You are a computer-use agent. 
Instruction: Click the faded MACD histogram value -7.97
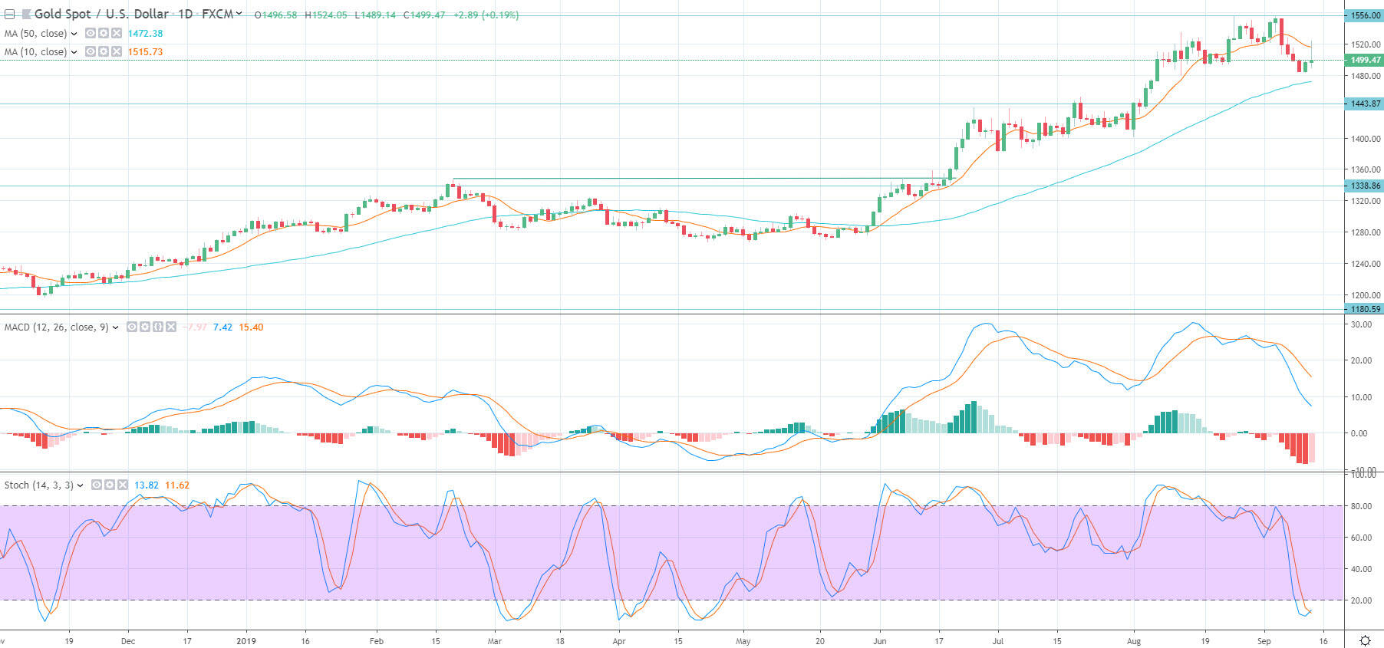tap(195, 327)
